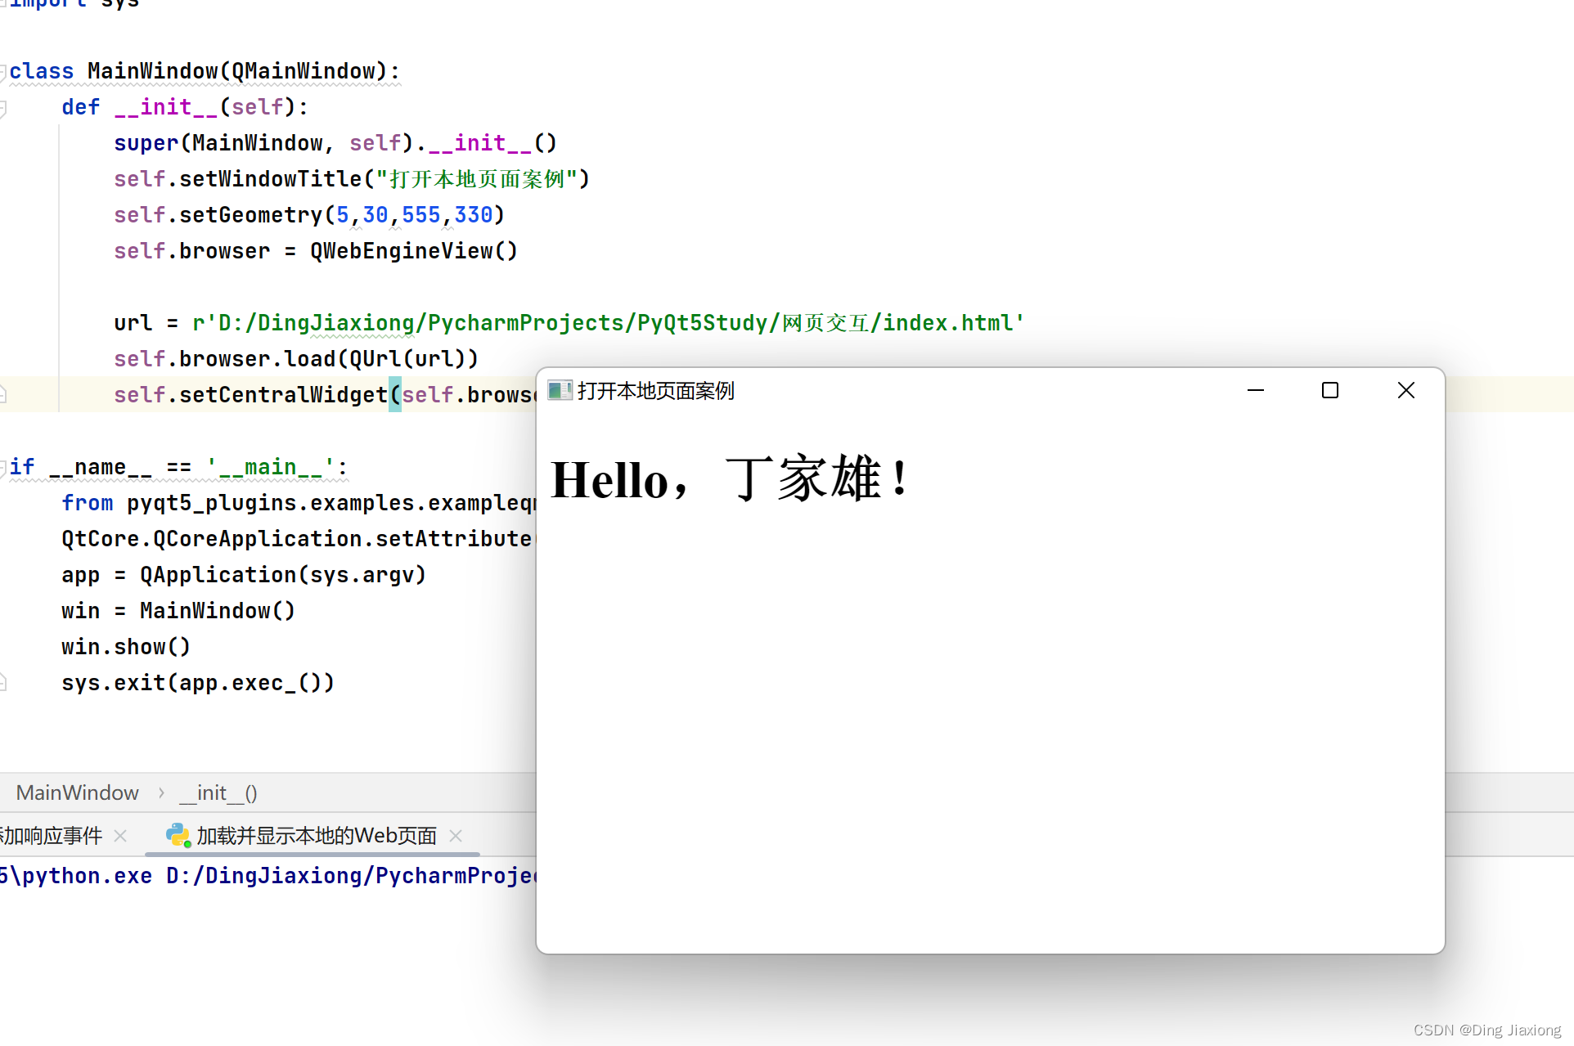Select the 加载并显示本地的Web页面 run tab
Image resolution: width=1574 pixels, height=1046 pixels.
(x=316, y=835)
